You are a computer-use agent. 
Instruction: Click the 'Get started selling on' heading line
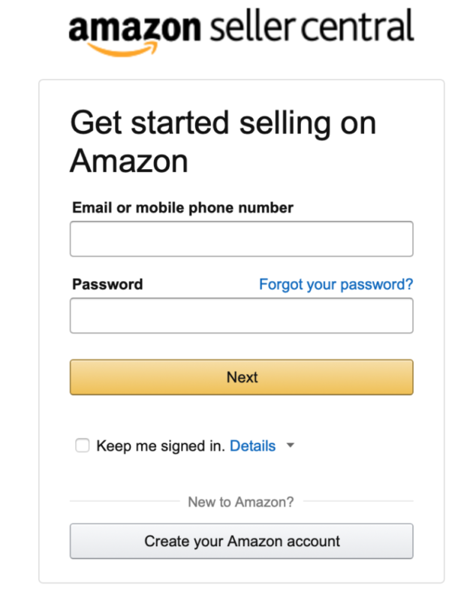coord(223,123)
